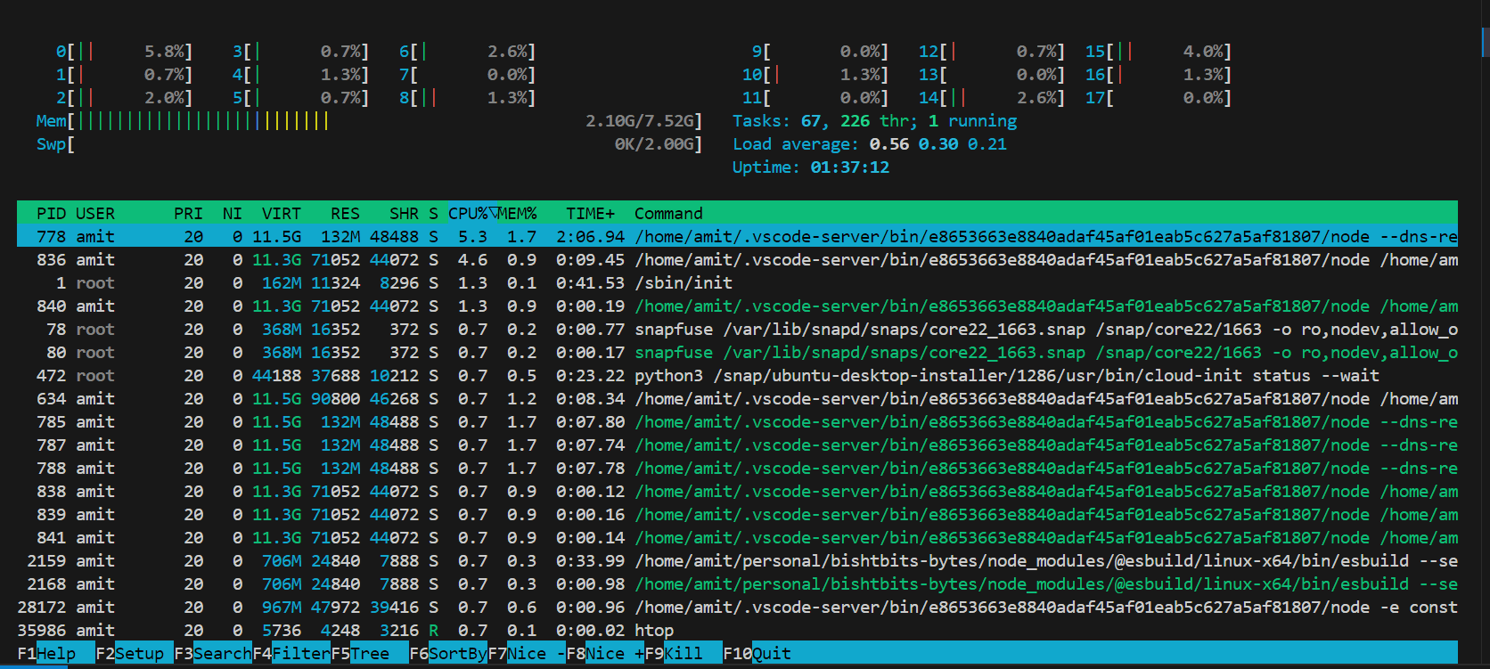
Task: Click the CPU 0 meter showing 5.8%
Action: 124,51
